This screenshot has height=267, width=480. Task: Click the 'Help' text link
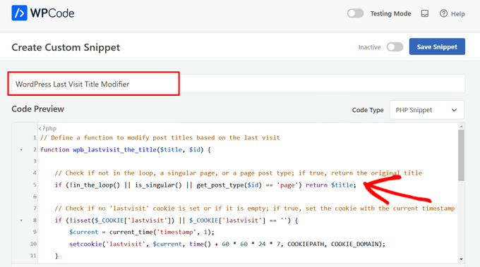[x=457, y=14]
